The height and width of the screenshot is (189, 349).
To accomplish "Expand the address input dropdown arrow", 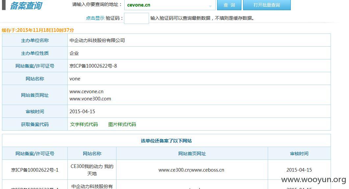I will click(210, 6).
